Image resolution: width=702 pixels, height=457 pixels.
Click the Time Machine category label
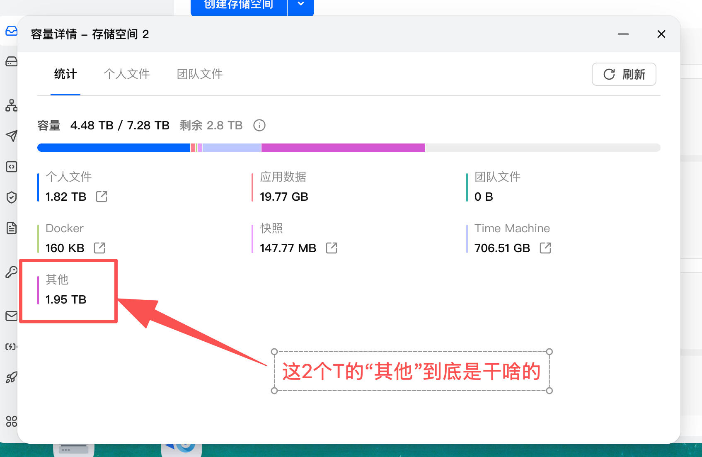512,228
